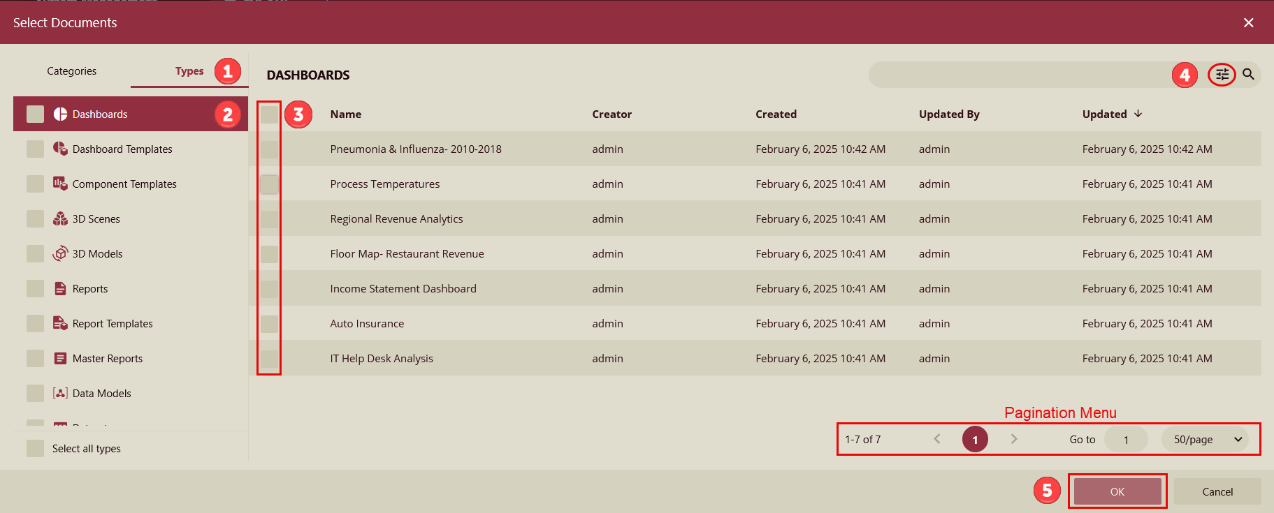Image resolution: width=1274 pixels, height=513 pixels.
Task: Enable the Reports type checkbox
Action: pyautogui.click(x=35, y=288)
